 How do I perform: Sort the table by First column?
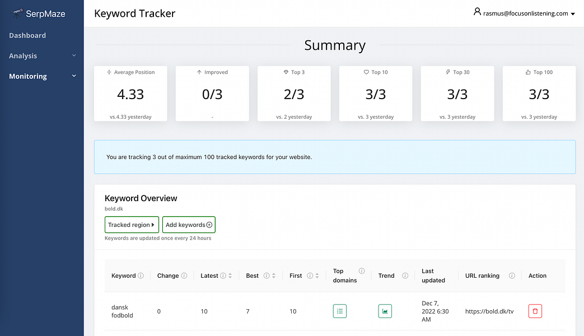tap(317, 276)
